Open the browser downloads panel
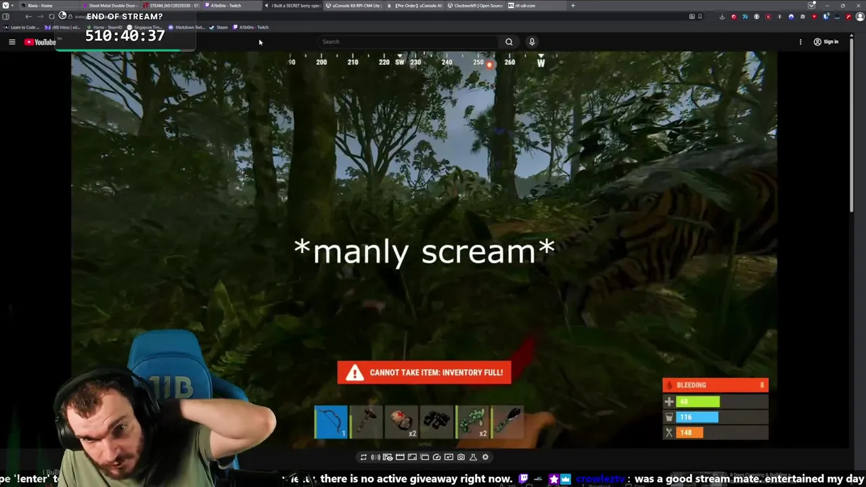Image resolution: width=866 pixels, height=487 pixels. point(722,16)
